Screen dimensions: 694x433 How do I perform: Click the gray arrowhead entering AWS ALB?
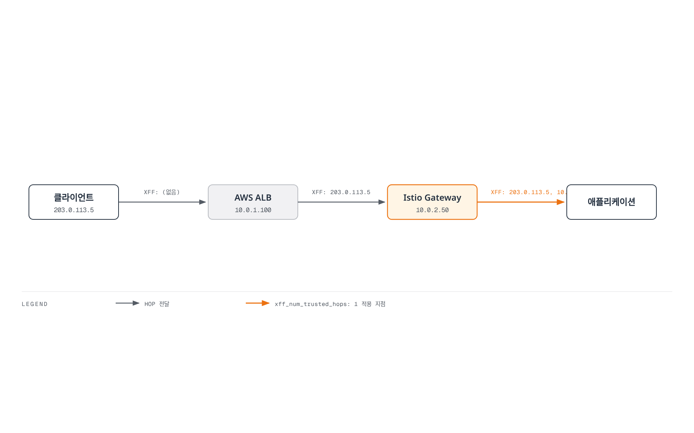[x=203, y=202]
